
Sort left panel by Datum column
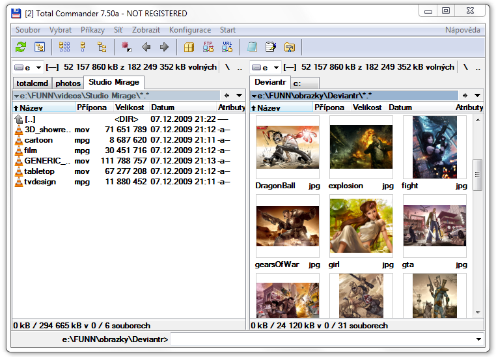point(183,107)
